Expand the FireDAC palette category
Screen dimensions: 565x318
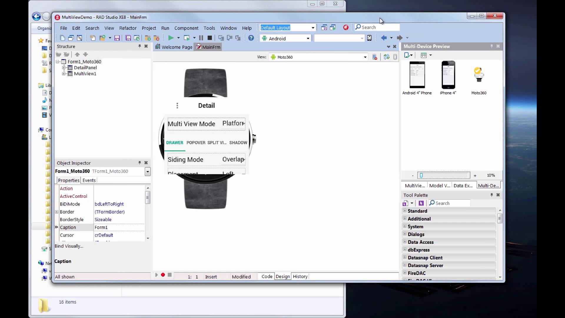click(405, 273)
